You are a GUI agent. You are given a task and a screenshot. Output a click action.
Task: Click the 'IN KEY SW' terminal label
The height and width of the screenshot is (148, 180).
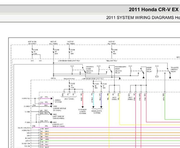[x=26, y=143]
